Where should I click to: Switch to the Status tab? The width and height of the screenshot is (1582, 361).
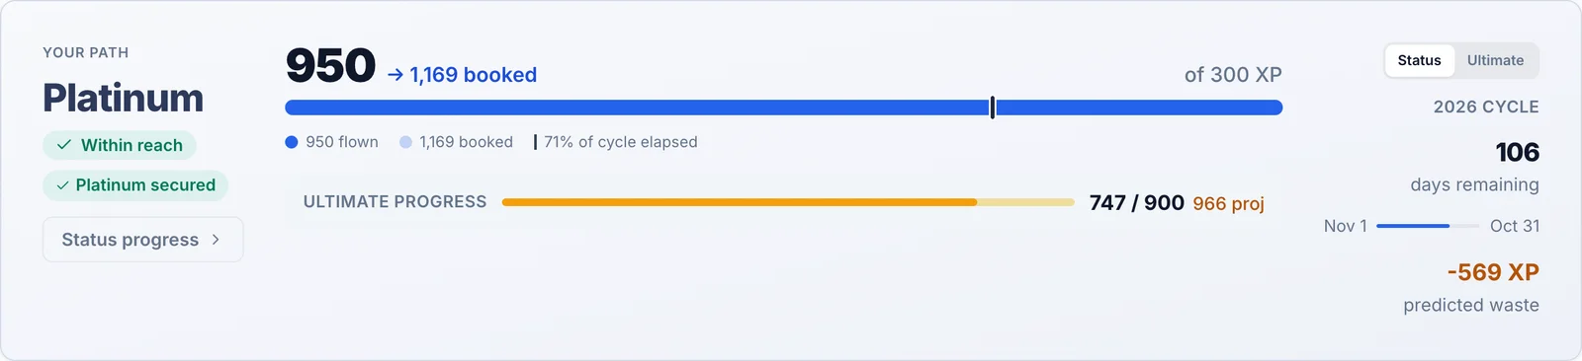[1419, 60]
